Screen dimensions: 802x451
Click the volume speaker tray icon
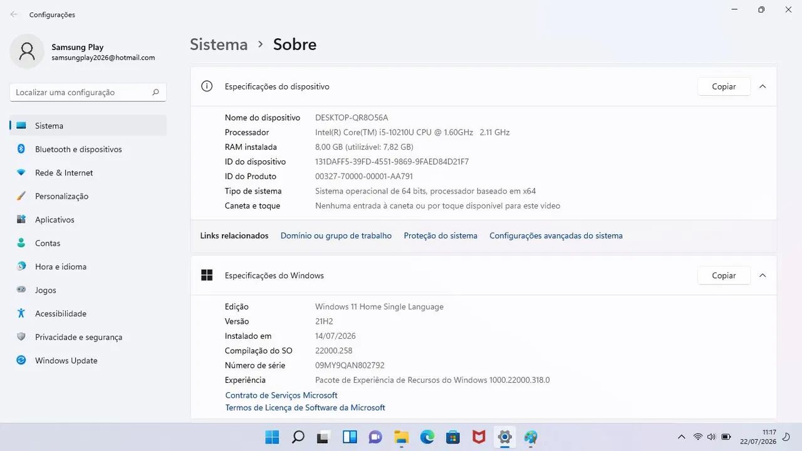[712, 437]
